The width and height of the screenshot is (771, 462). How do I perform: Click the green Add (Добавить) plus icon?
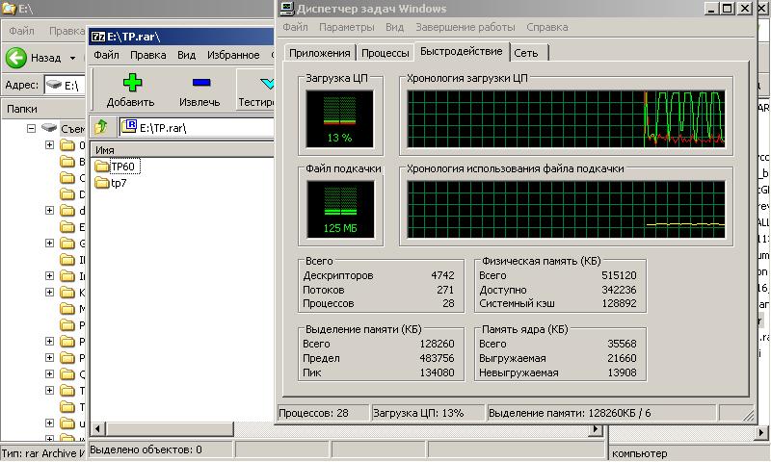point(130,83)
